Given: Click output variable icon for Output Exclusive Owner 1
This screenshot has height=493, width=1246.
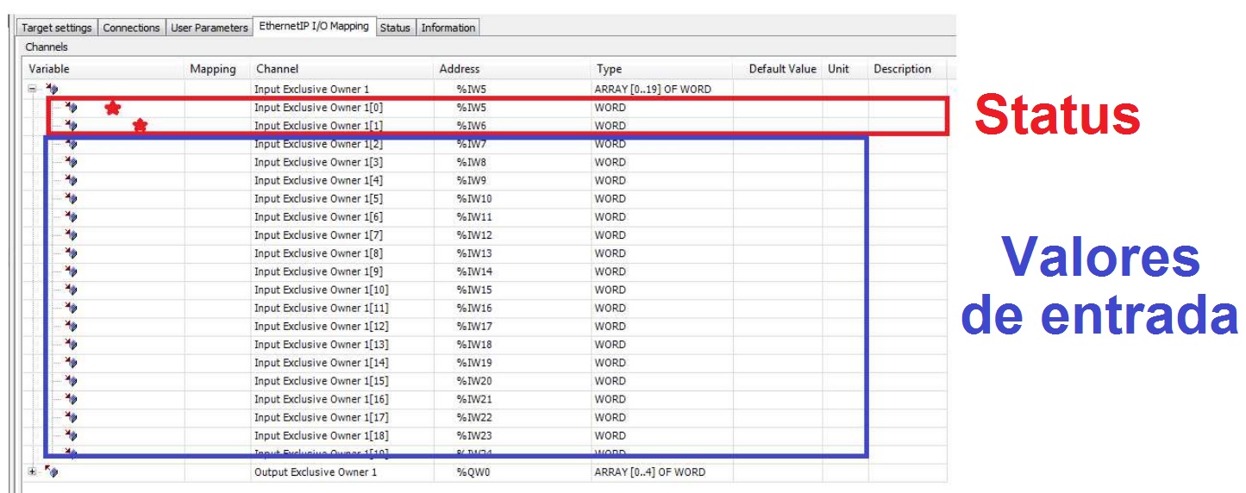Looking at the screenshot, I should coord(52,471).
